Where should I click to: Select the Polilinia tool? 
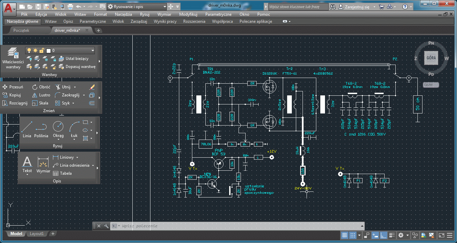pyautogui.click(x=41, y=129)
